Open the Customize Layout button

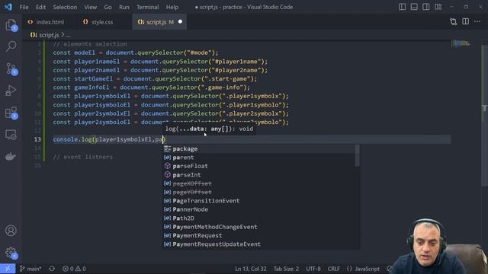pyautogui.click(x=438, y=7)
